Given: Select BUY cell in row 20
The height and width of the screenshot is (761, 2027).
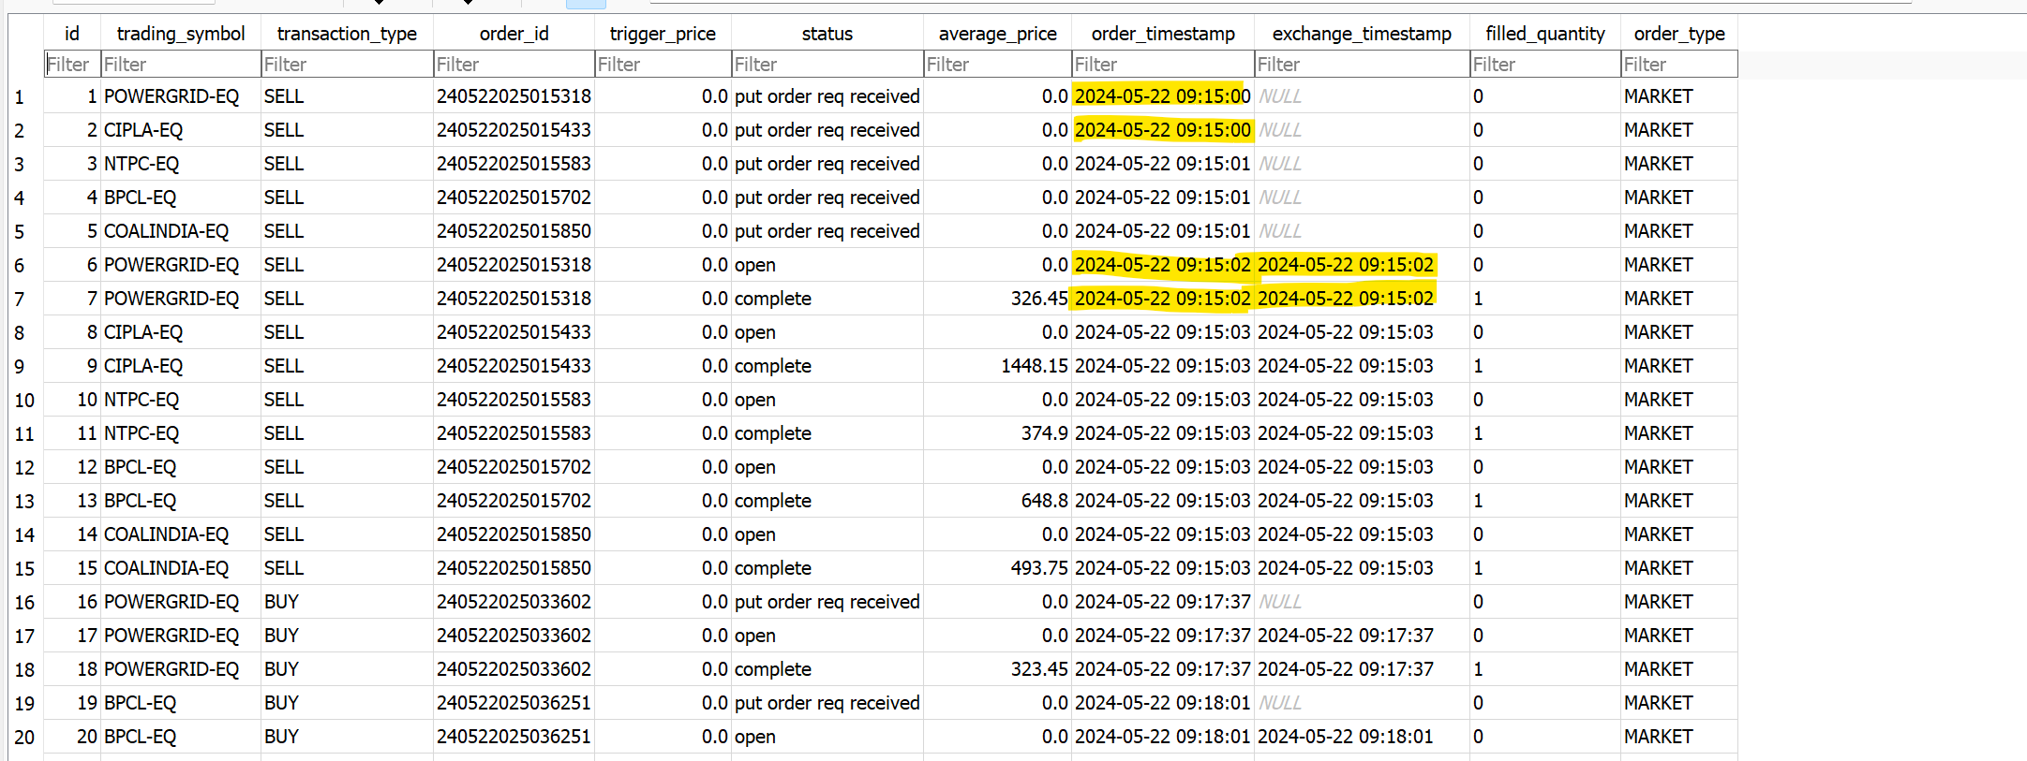Looking at the screenshot, I should tap(347, 737).
